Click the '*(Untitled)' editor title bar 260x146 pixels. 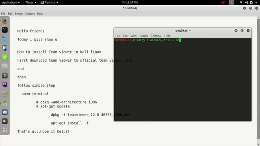coord(130,8)
